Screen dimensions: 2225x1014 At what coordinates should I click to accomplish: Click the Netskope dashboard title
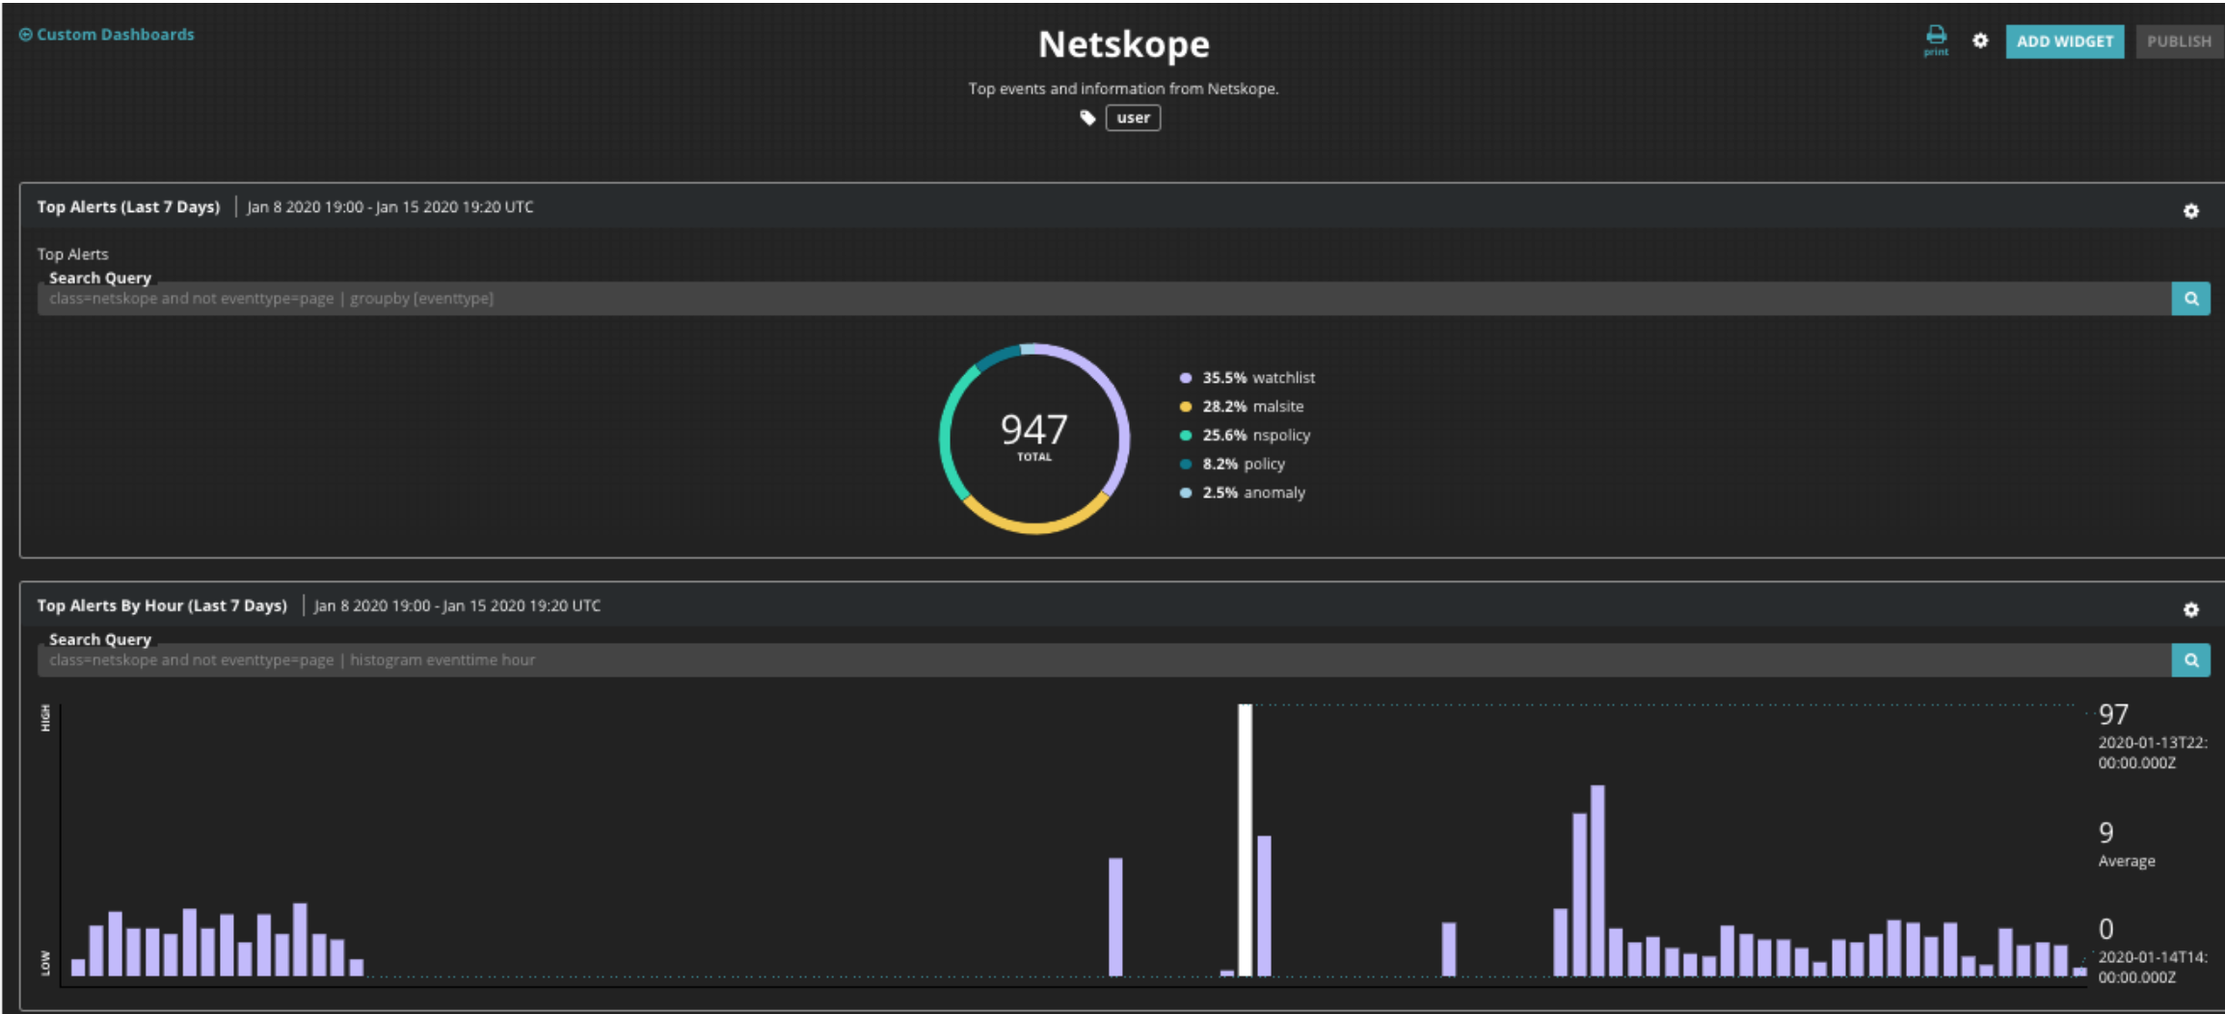coord(1123,44)
